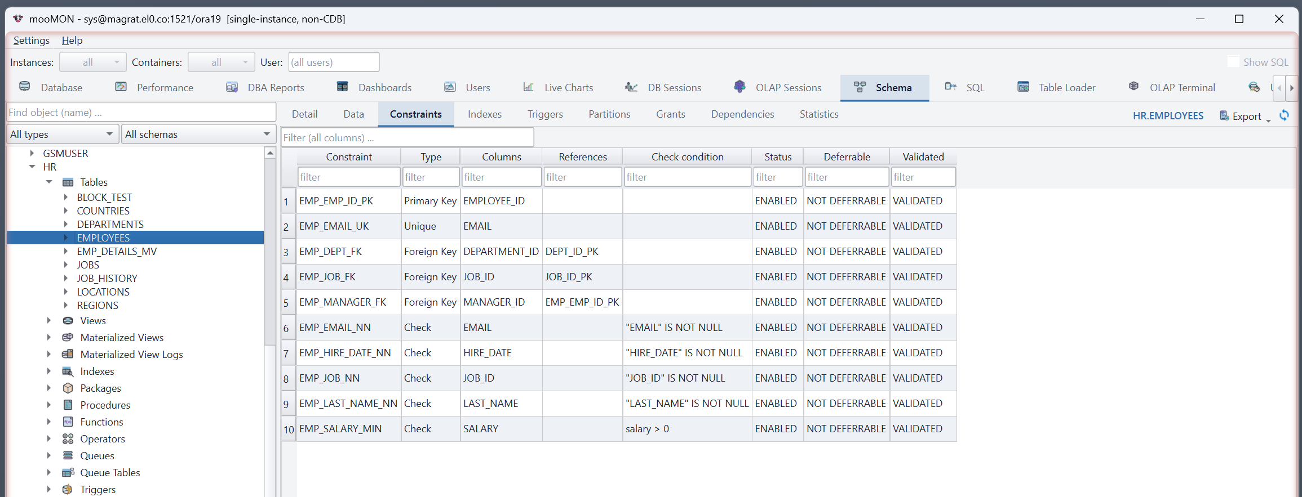Click the HR.EMPLOYEES link
The width and height of the screenshot is (1302, 497).
pos(1168,116)
